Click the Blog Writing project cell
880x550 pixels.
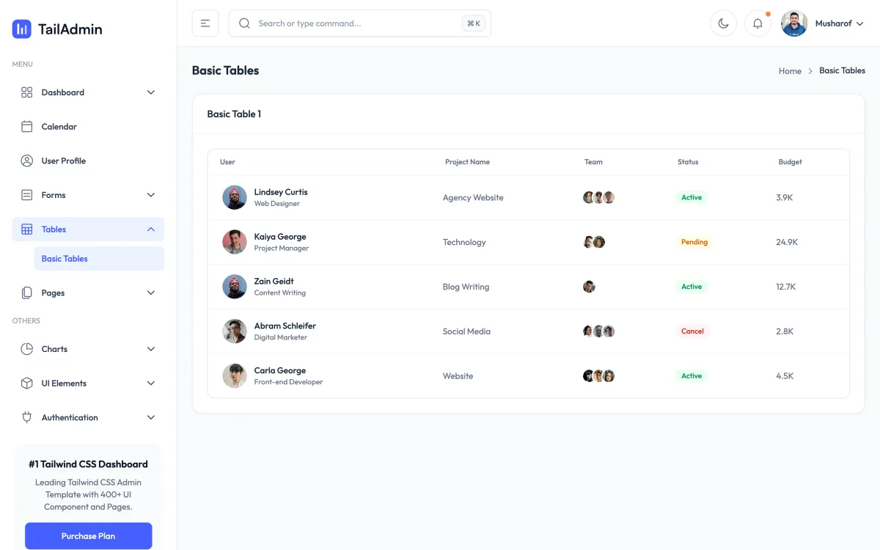click(x=466, y=287)
